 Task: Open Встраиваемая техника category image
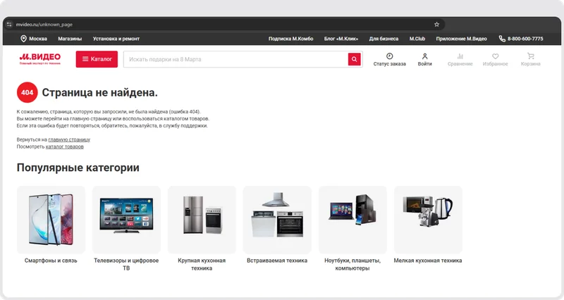pos(277,220)
